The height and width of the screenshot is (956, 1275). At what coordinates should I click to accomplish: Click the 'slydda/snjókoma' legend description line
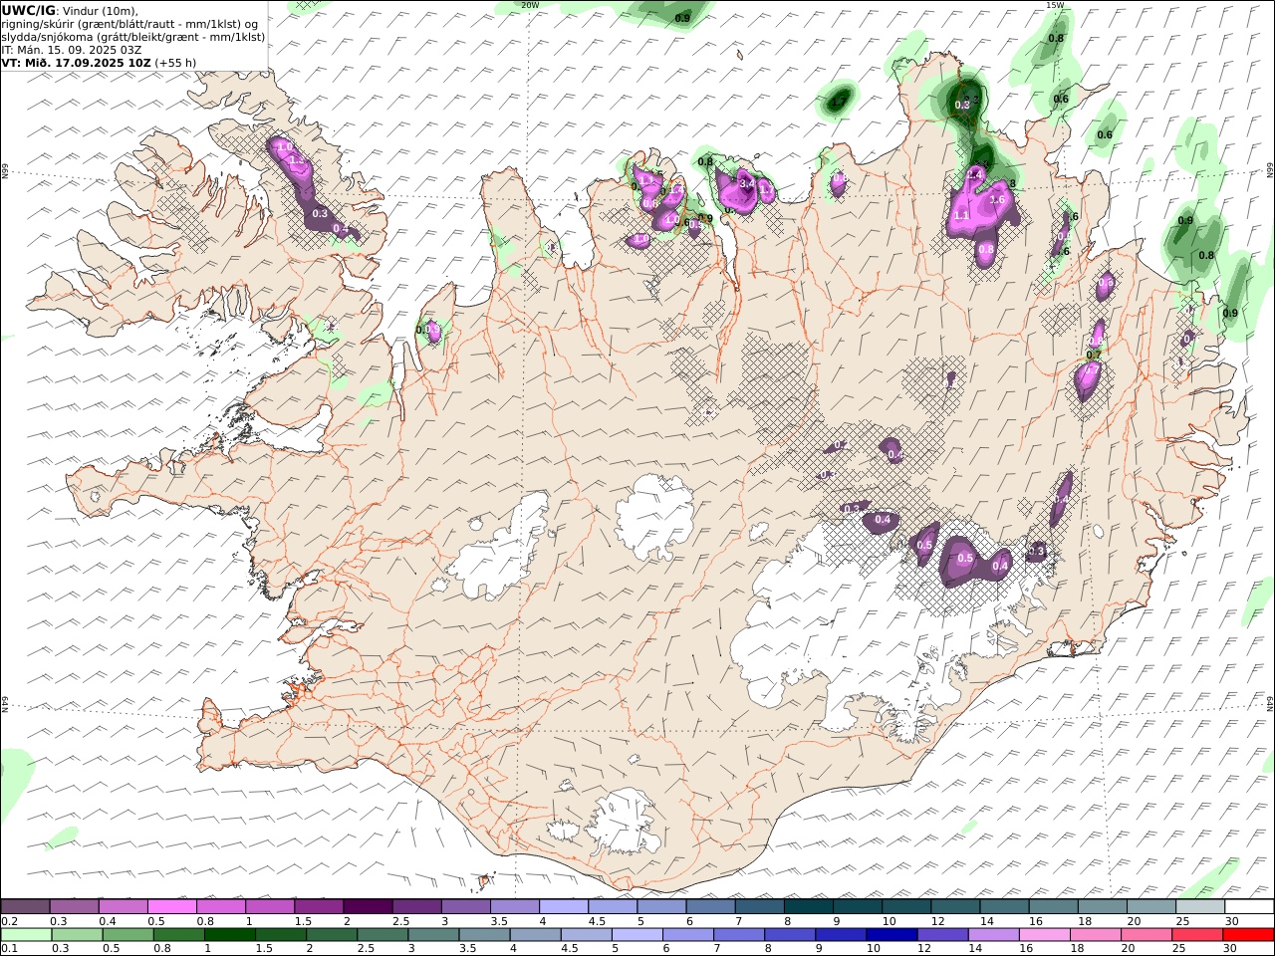pyautogui.click(x=133, y=36)
